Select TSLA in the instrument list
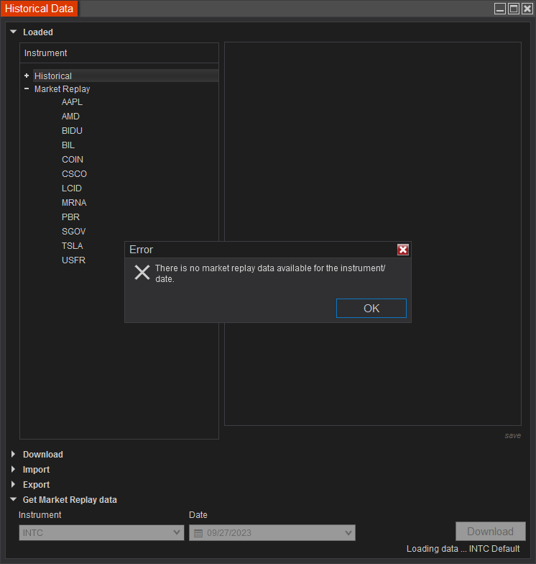 click(72, 246)
